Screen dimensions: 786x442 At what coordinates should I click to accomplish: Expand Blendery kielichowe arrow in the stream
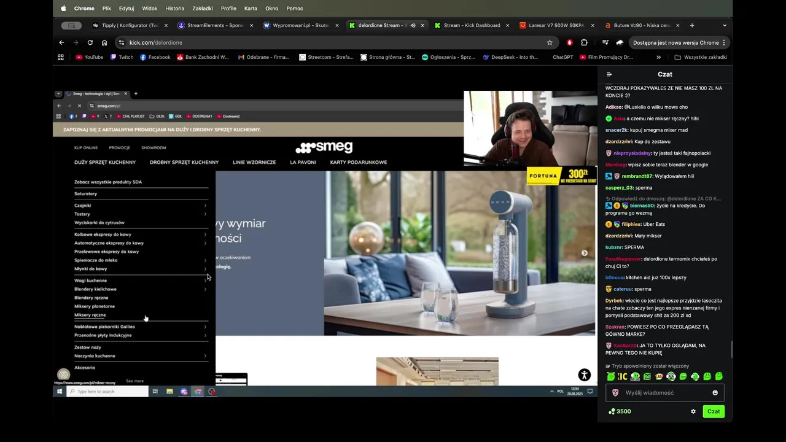pos(205,289)
